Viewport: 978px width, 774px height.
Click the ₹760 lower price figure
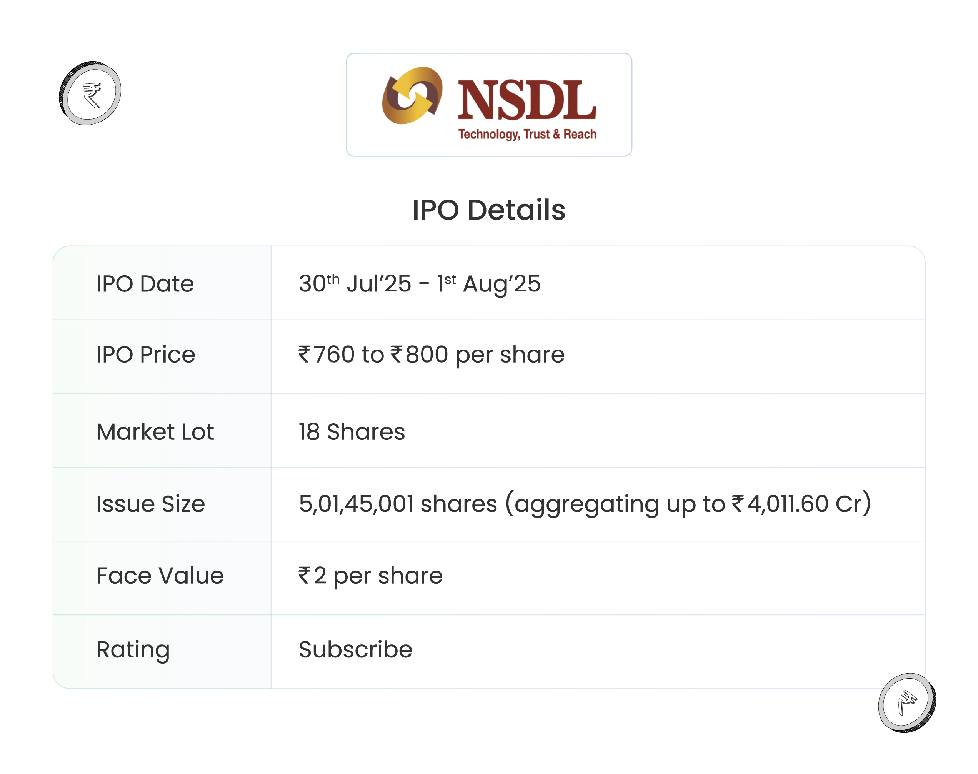pos(326,355)
